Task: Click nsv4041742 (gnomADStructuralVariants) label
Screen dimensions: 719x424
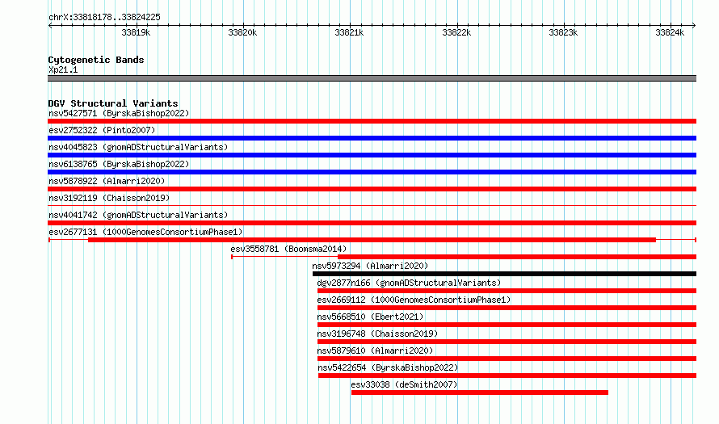Action: point(138,215)
